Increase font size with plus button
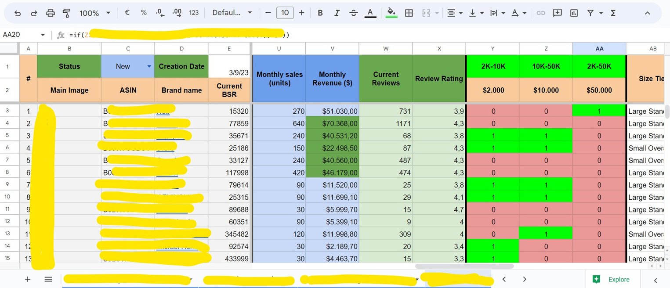Image resolution: width=670 pixels, height=288 pixels. (301, 13)
